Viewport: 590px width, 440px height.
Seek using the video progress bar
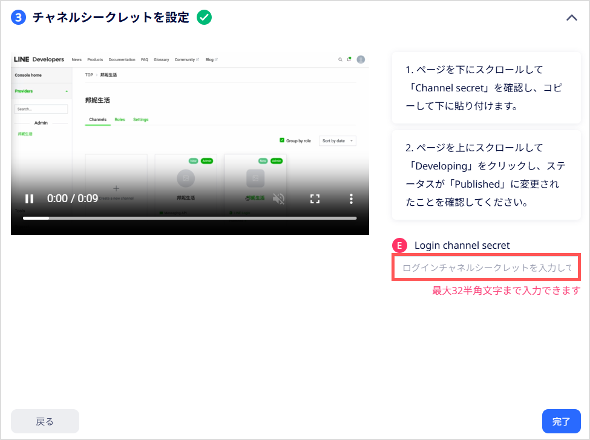[x=189, y=218]
